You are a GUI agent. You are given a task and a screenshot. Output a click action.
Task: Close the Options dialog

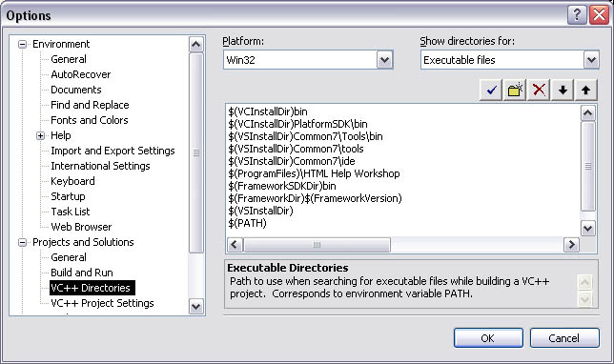click(x=599, y=15)
